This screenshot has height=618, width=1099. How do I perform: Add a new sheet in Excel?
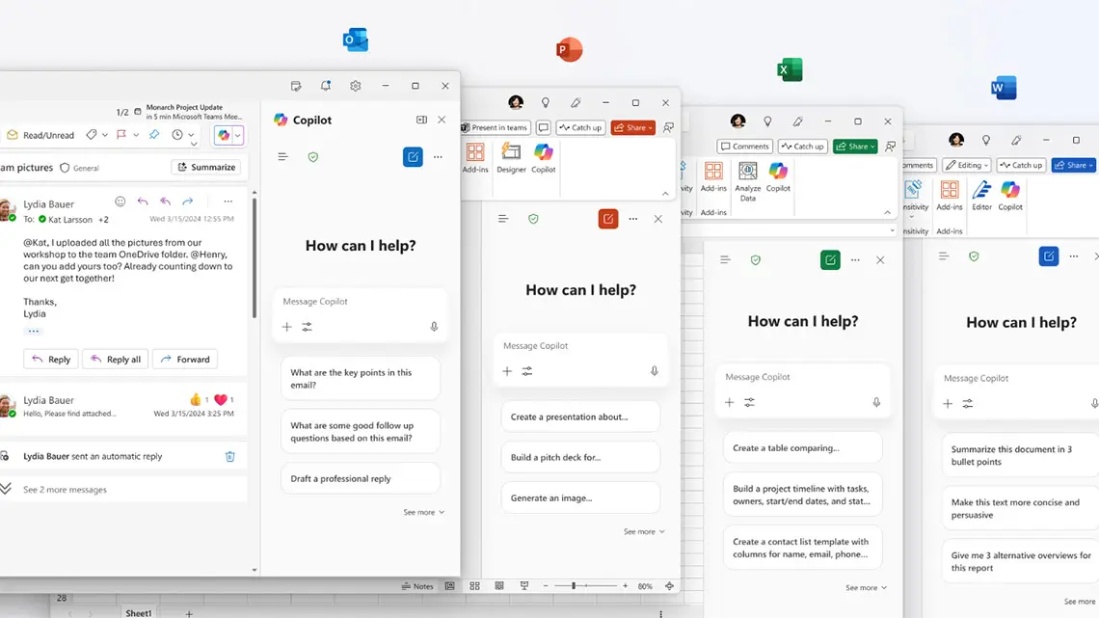click(x=189, y=614)
